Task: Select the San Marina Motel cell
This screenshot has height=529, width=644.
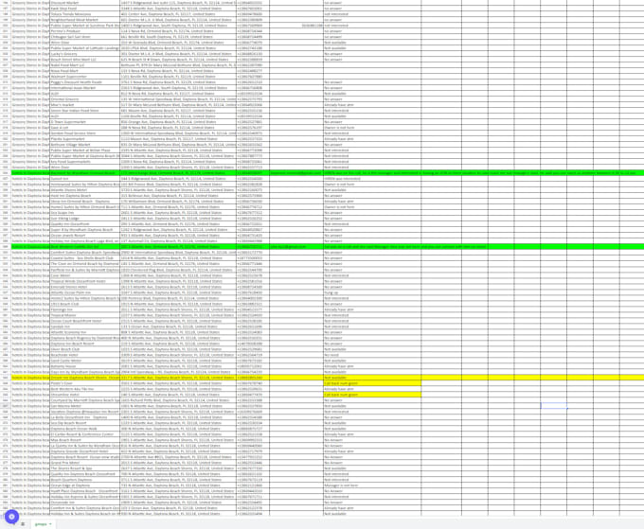Action: tap(85, 406)
